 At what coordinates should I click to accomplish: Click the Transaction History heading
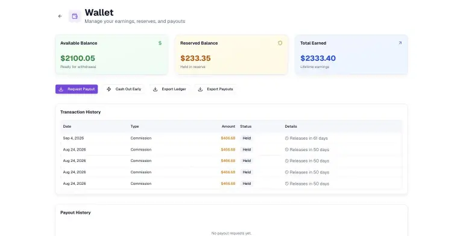[81, 112]
